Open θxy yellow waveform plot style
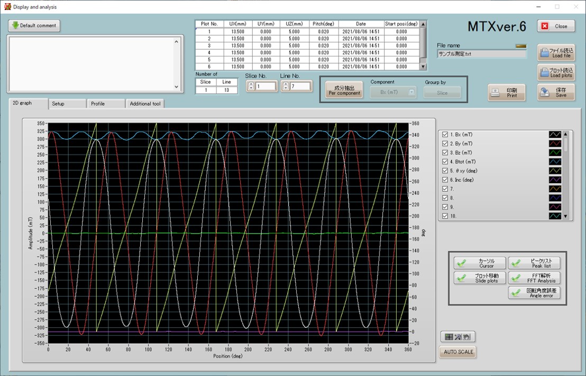Viewport: 586px width, 376px height. [555, 171]
